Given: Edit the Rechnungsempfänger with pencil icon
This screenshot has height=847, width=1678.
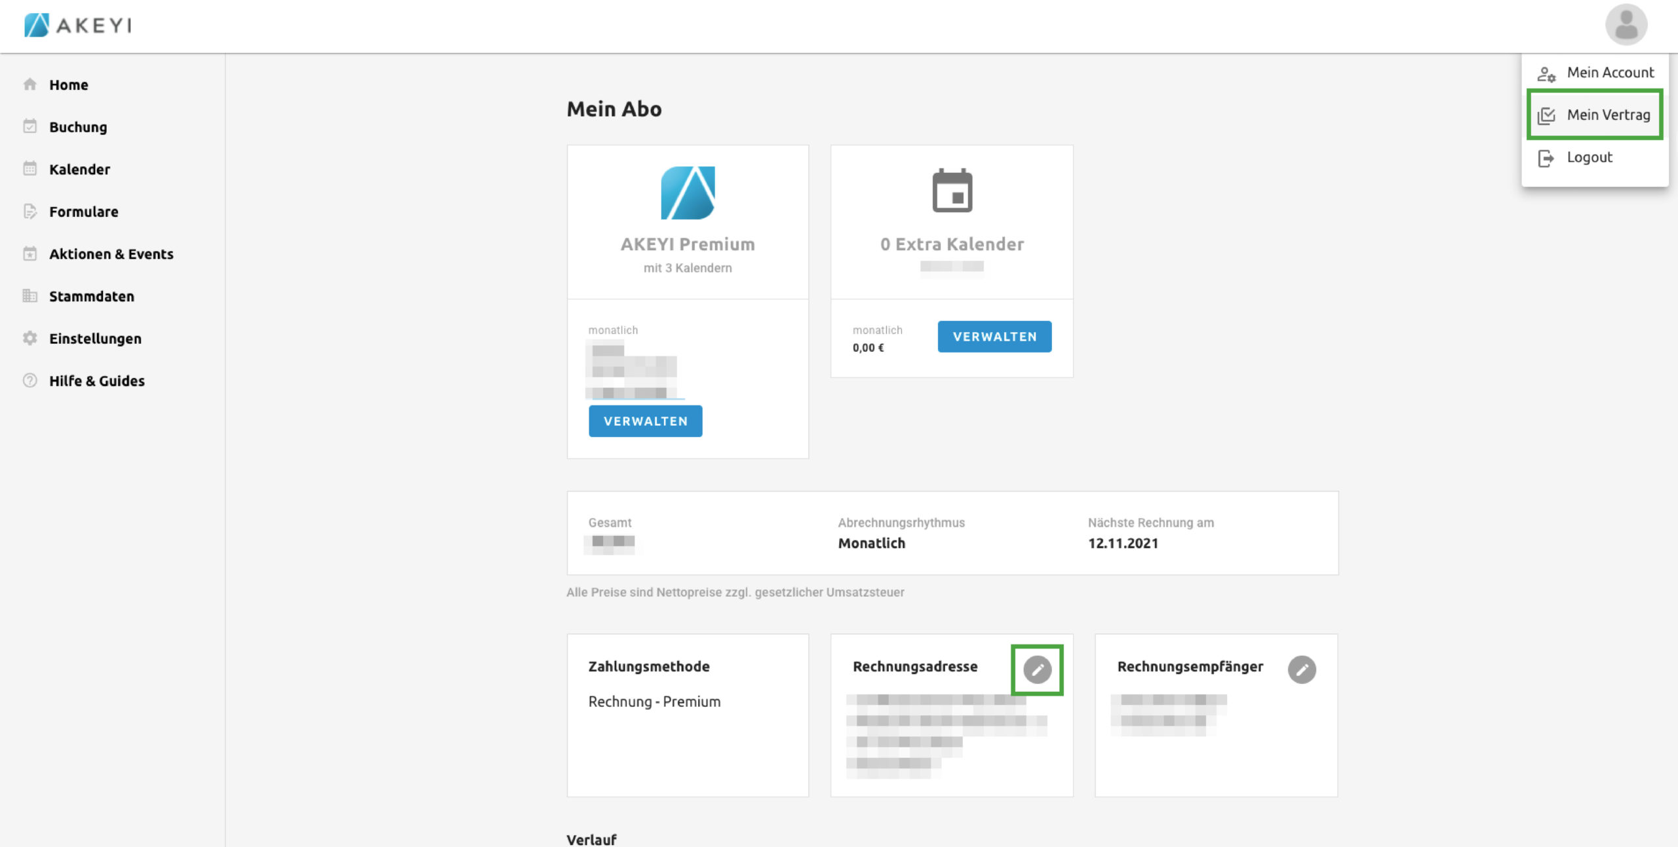Looking at the screenshot, I should [1301, 669].
